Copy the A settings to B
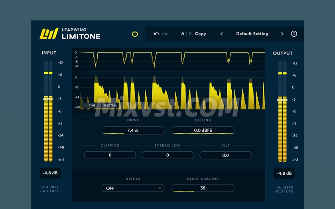 coord(201,34)
